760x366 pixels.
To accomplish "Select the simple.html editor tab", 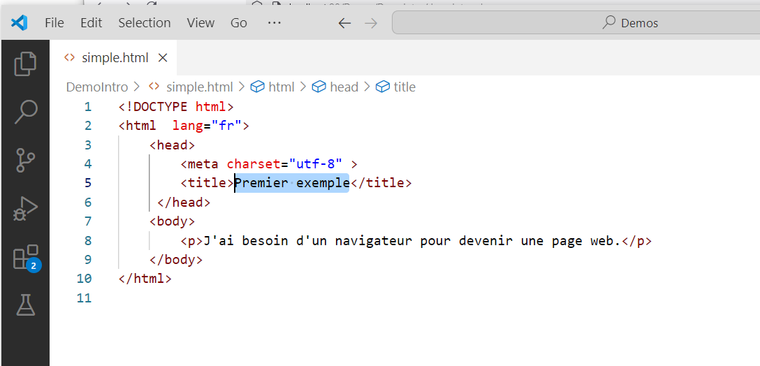I will click(113, 58).
